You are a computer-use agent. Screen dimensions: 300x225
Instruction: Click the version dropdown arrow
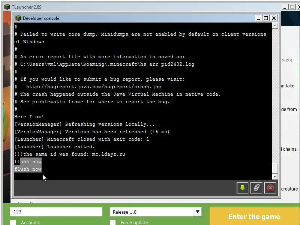pos(198,212)
